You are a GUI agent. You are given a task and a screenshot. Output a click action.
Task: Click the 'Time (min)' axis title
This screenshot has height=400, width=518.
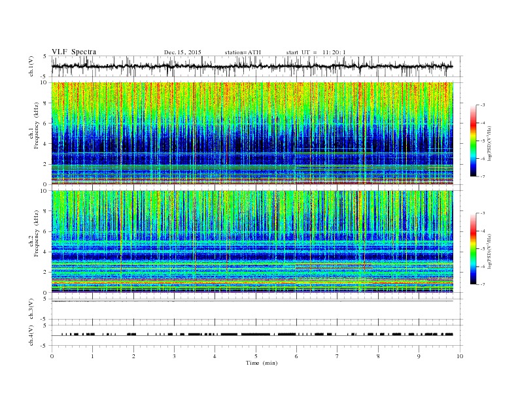click(x=262, y=363)
